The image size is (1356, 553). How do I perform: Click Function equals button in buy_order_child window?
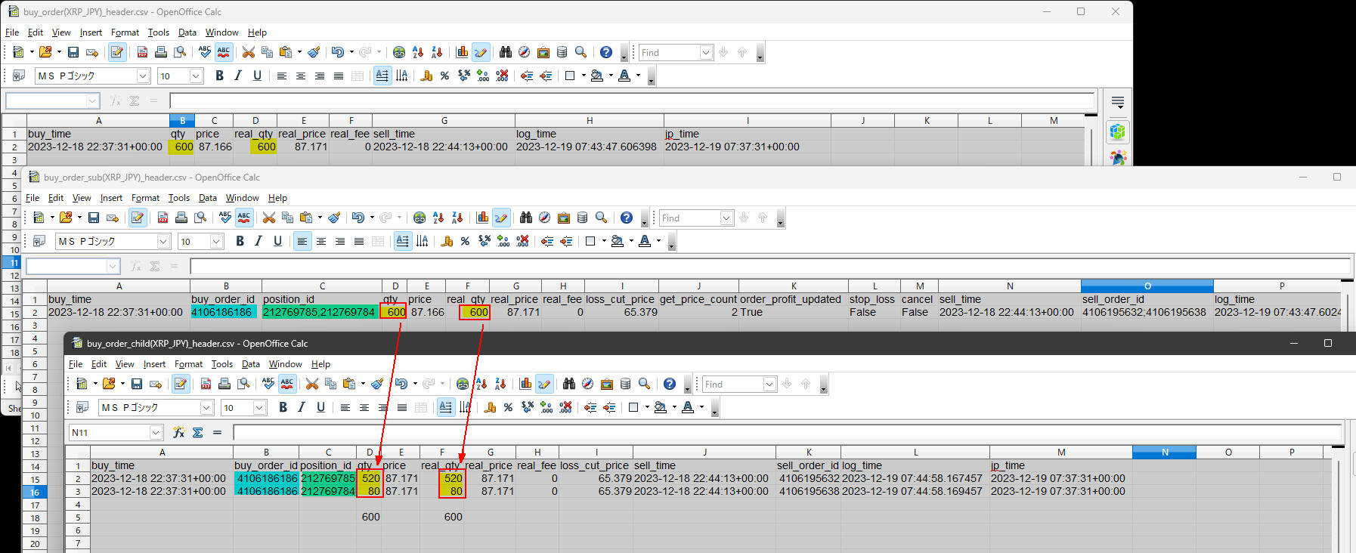217,432
